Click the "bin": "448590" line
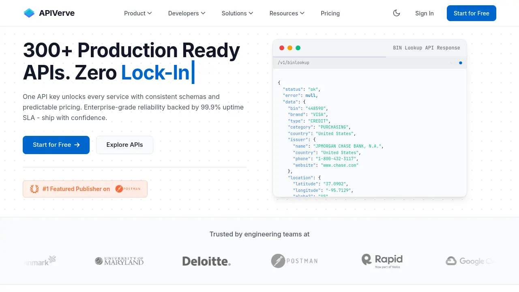Viewport: 519px width, 292px height. (x=308, y=108)
